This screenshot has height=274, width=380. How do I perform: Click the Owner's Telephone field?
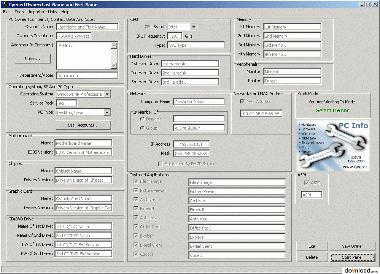(x=74, y=36)
